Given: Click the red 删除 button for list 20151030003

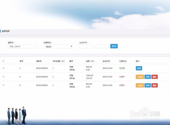Looking at the screenshot, I should [155, 77].
